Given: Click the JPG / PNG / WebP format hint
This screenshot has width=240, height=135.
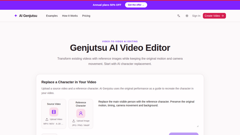Looking at the screenshot, I should (x=81, y=125).
